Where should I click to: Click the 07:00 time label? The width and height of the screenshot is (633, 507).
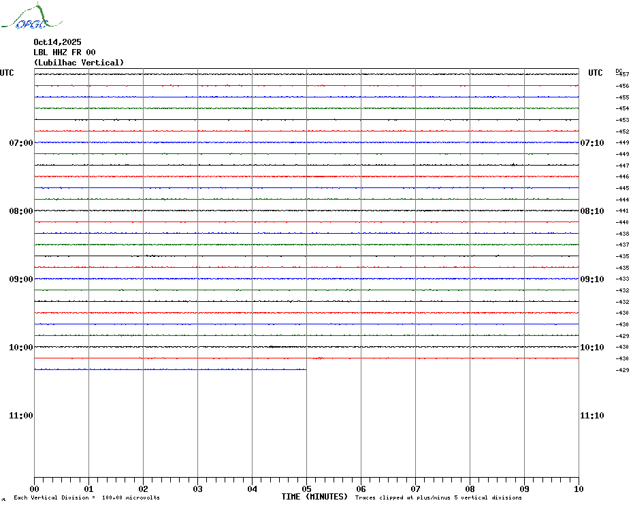[x=21, y=142]
